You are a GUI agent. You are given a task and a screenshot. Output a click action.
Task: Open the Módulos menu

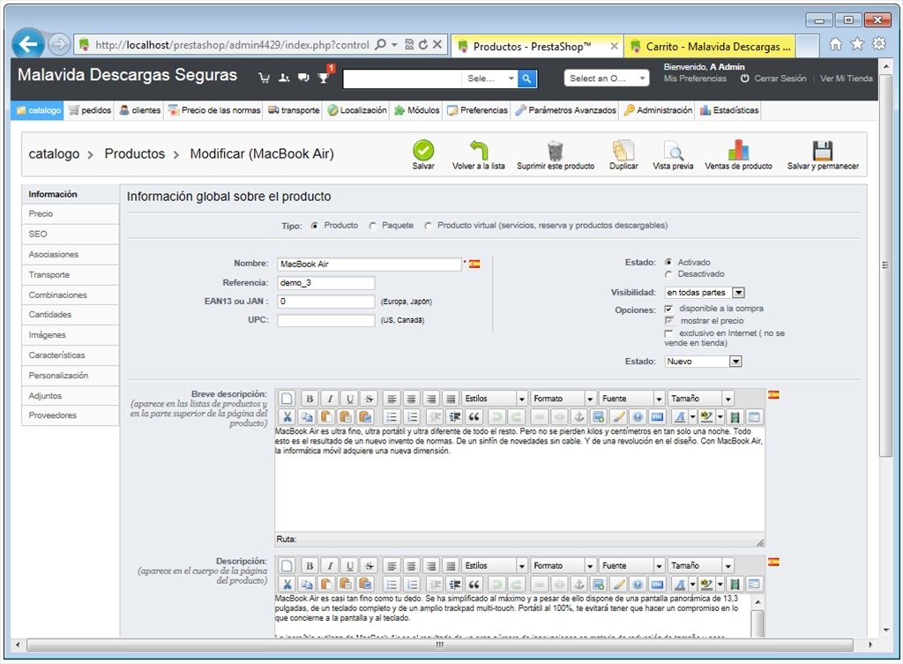(x=417, y=110)
